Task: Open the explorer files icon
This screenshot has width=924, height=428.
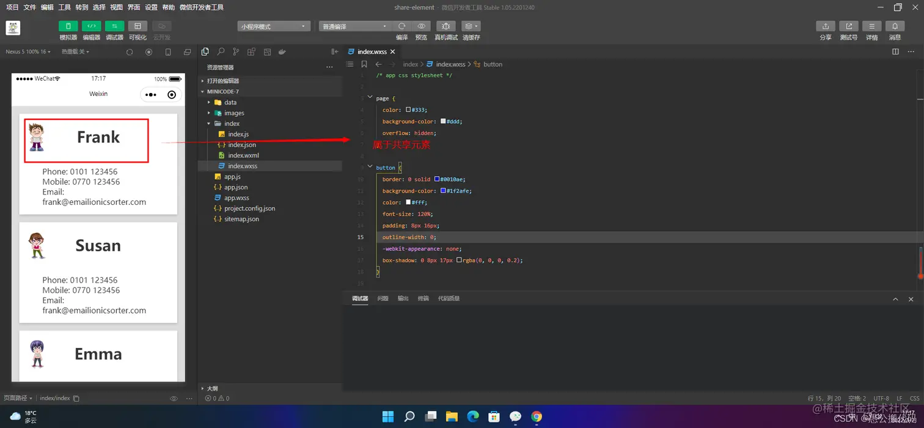Action: [x=205, y=52]
